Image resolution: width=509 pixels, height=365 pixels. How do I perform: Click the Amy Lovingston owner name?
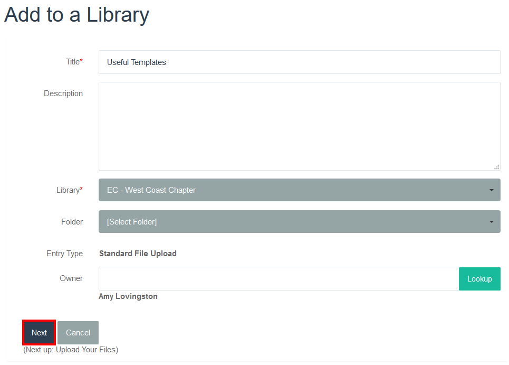click(128, 296)
